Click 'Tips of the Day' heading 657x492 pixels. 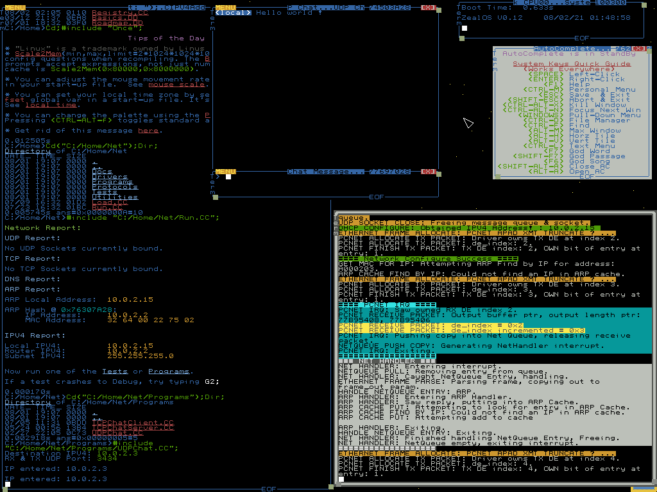166,38
